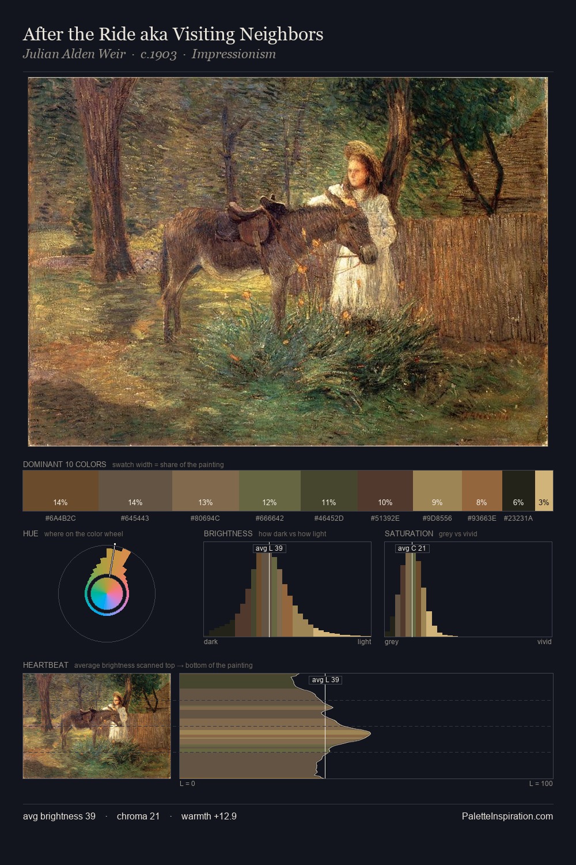Click the #51392E swatch at 10%

385,491
